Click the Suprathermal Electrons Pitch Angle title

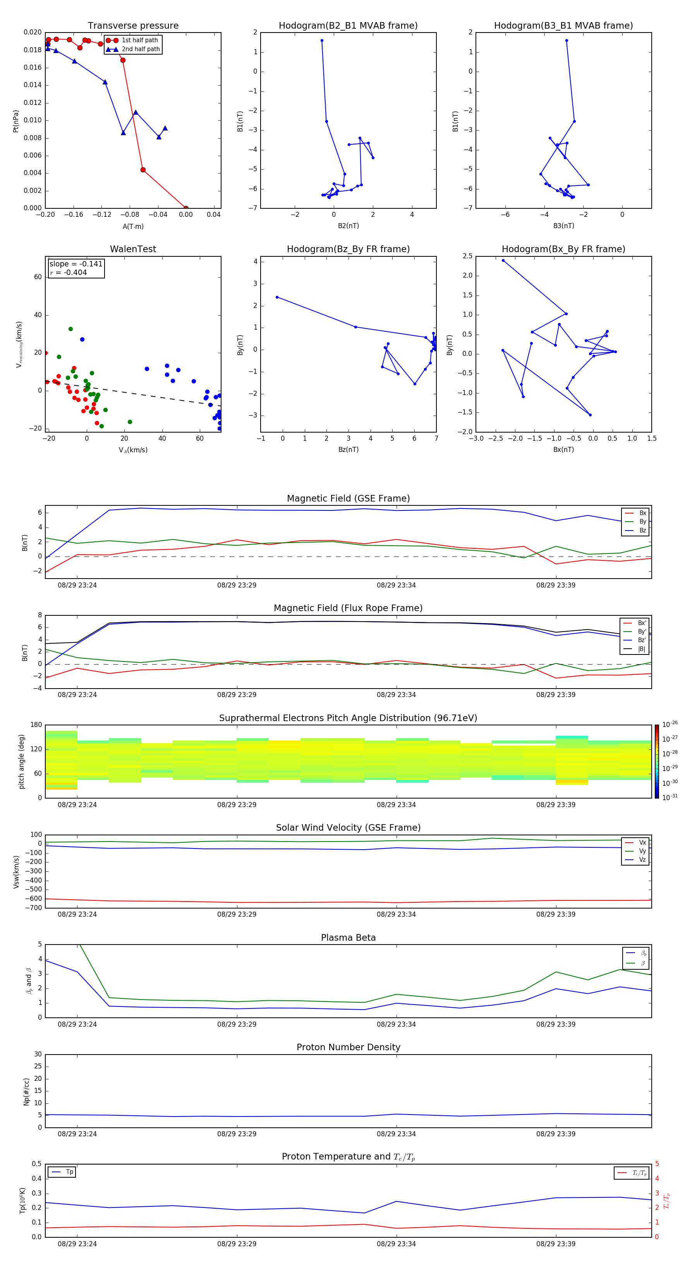pyautogui.click(x=348, y=718)
